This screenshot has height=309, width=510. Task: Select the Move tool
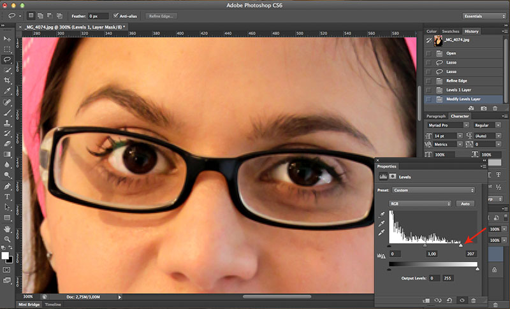[7, 39]
